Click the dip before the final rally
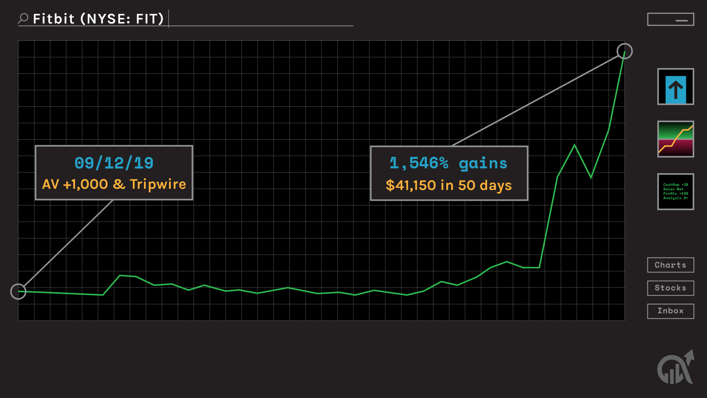The width and height of the screenshot is (707, 398). [x=591, y=177]
